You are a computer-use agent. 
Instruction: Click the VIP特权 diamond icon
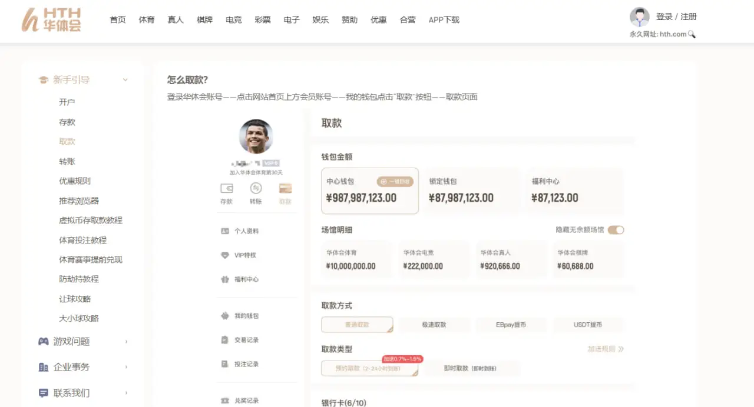coord(224,255)
